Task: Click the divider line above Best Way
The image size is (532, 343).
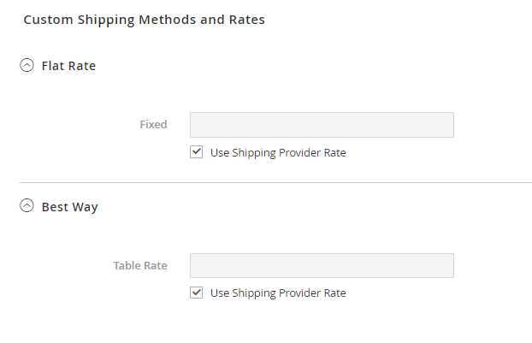Action: pyautogui.click(x=275, y=182)
